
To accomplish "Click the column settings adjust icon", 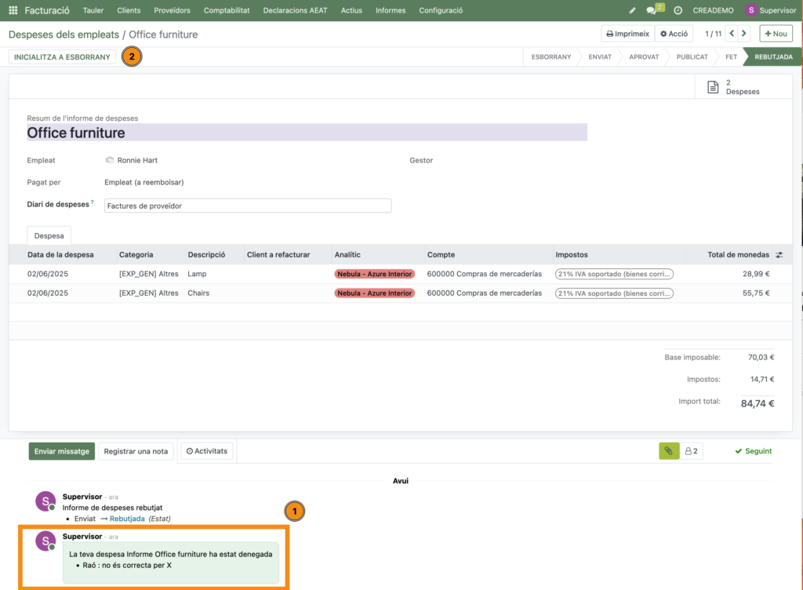I will coord(779,255).
